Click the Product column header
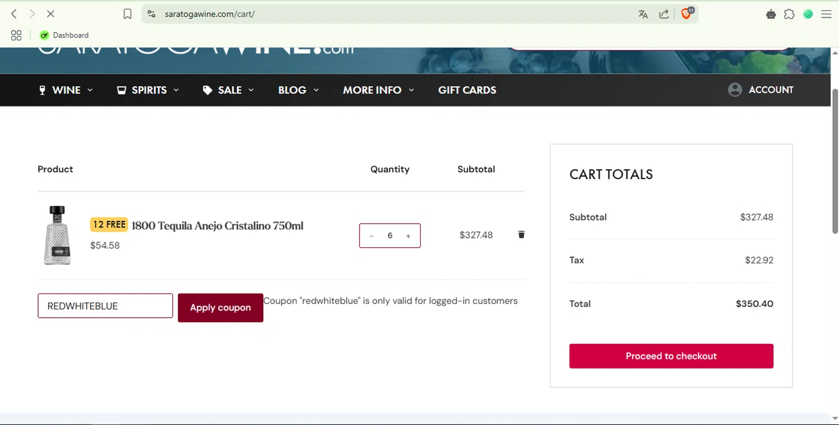This screenshot has height=425, width=839. tap(55, 169)
